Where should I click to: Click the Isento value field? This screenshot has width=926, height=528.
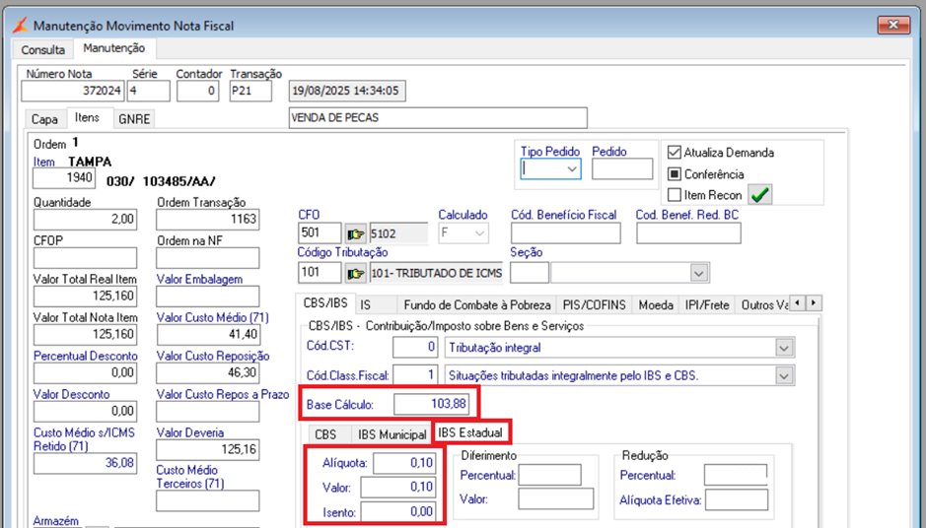pyautogui.click(x=398, y=511)
